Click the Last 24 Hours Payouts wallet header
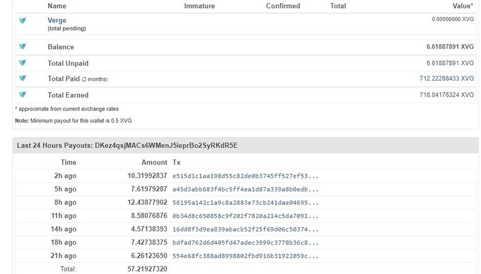Image resolution: width=481 pixels, height=274 pixels. [127, 145]
